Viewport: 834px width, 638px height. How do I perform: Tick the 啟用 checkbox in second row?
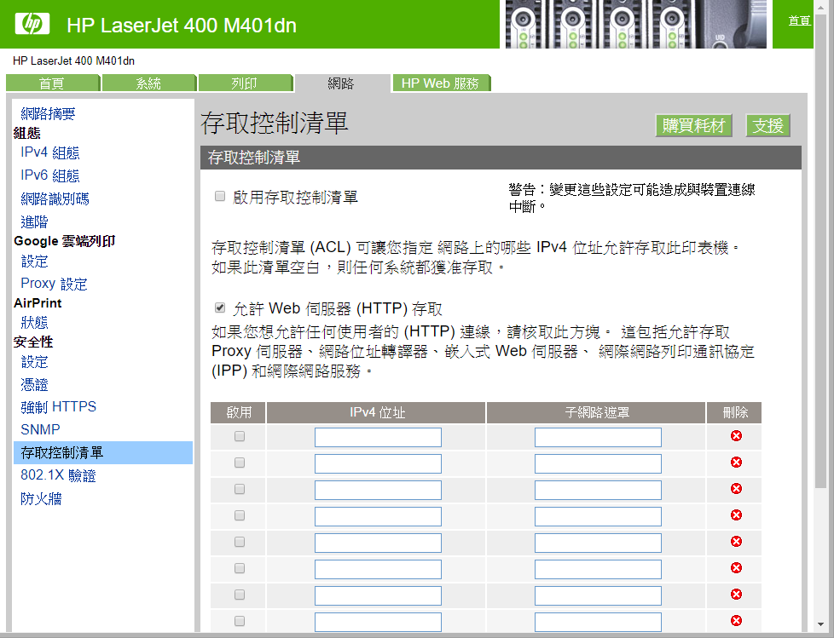[x=240, y=463]
